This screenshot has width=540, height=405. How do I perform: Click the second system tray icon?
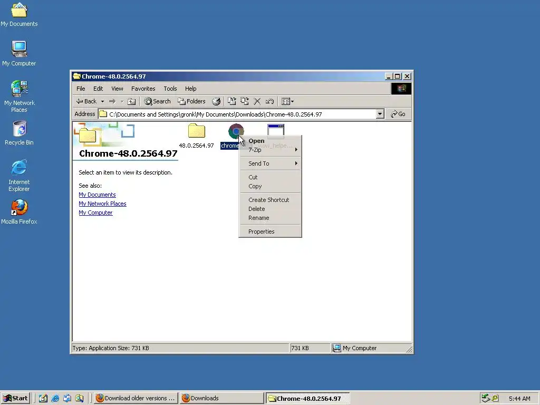tap(495, 398)
